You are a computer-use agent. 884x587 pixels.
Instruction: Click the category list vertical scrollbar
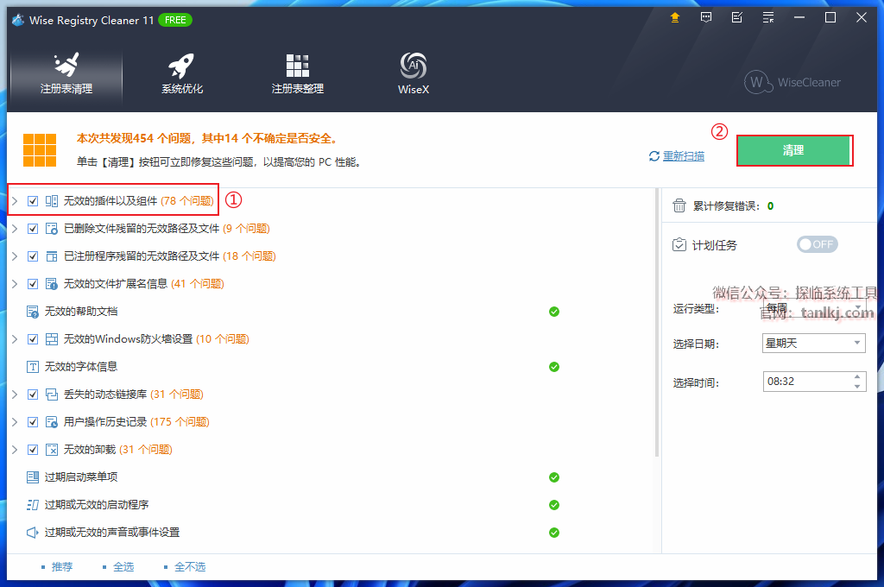pyautogui.click(x=657, y=323)
